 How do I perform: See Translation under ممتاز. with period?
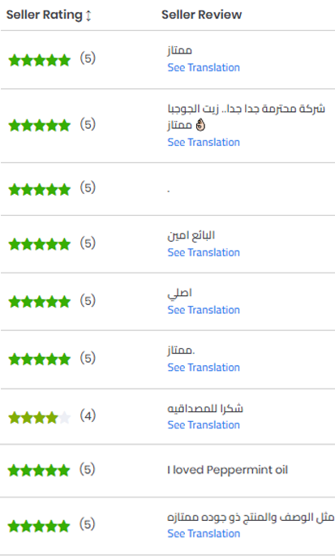click(204, 368)
